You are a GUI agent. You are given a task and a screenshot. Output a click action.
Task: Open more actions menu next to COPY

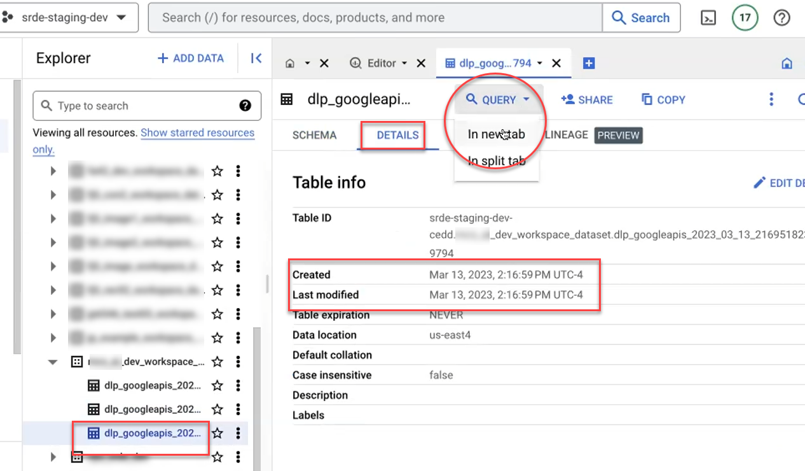pos(771,99)
